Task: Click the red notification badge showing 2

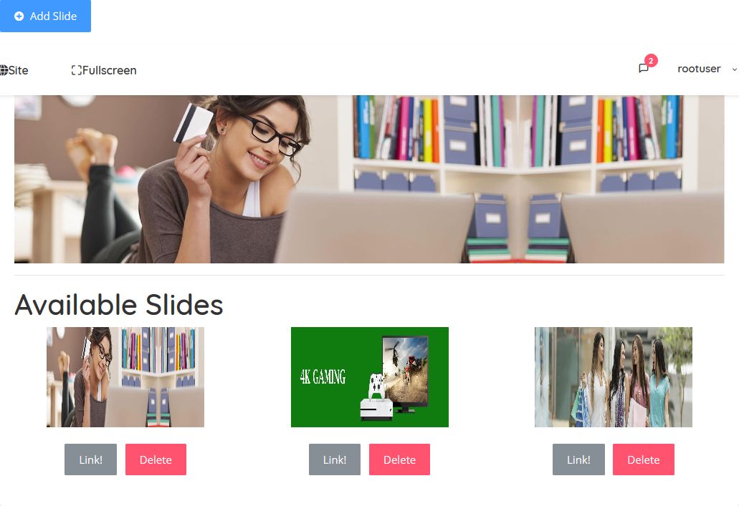Action: point(651,60)
